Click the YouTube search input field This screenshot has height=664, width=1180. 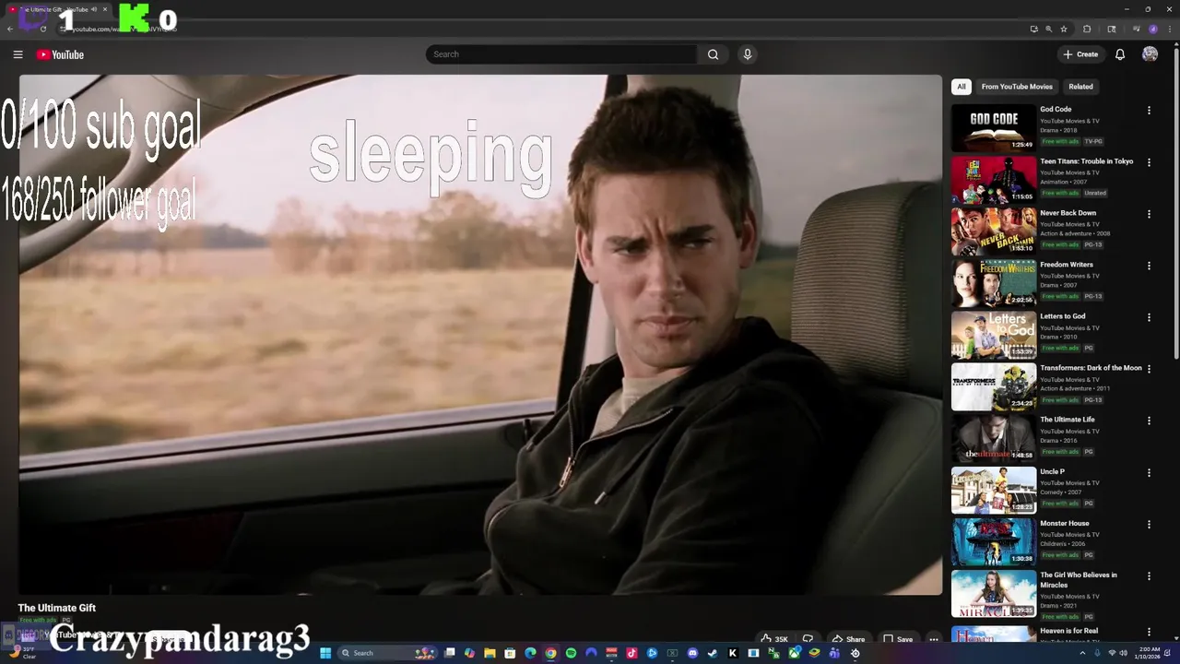click(x=561, y=54)
